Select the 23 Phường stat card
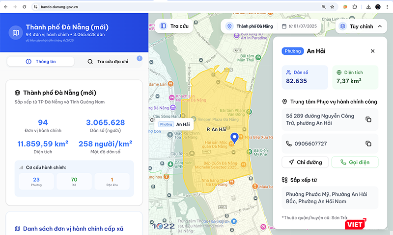 pyautogui.click(x=36, y=182)
